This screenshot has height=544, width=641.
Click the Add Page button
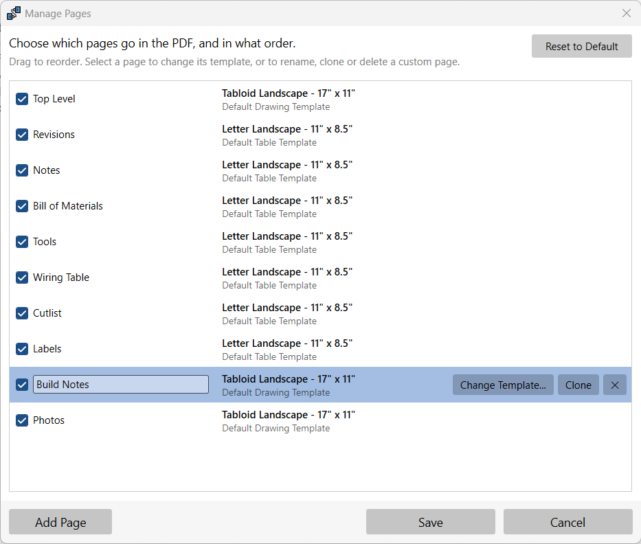[x=60, y=522]
